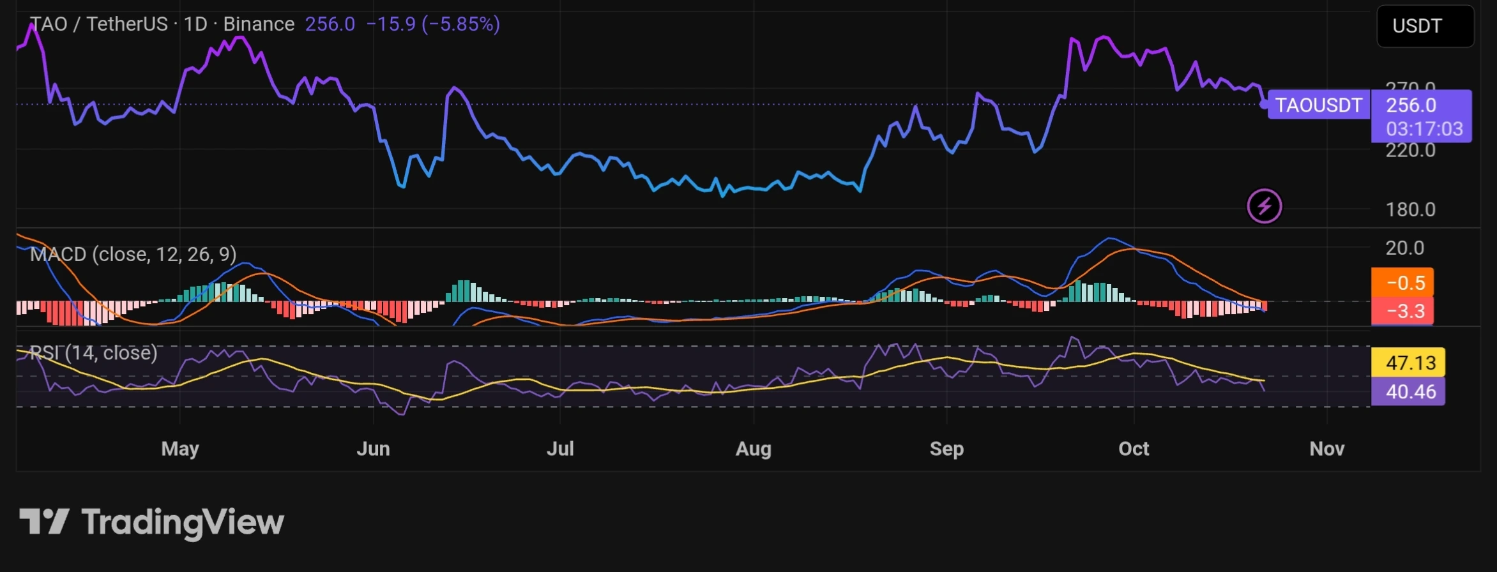Click the Nov label on time axis

pos(1327,449)
